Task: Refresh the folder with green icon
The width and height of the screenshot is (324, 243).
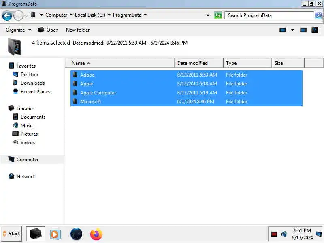Action: click(218, 15)
